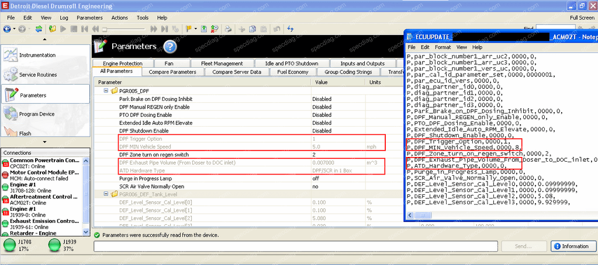Click the rewind log icon
The width and height of the screenshot is (598, 265).
95,29
